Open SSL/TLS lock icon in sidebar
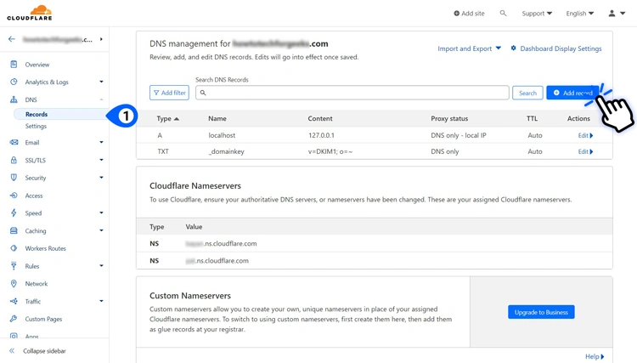This screenshot has height=363, width=637. click(14, 160)
